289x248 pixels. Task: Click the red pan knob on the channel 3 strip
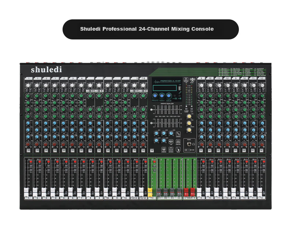tap(45, 144)
